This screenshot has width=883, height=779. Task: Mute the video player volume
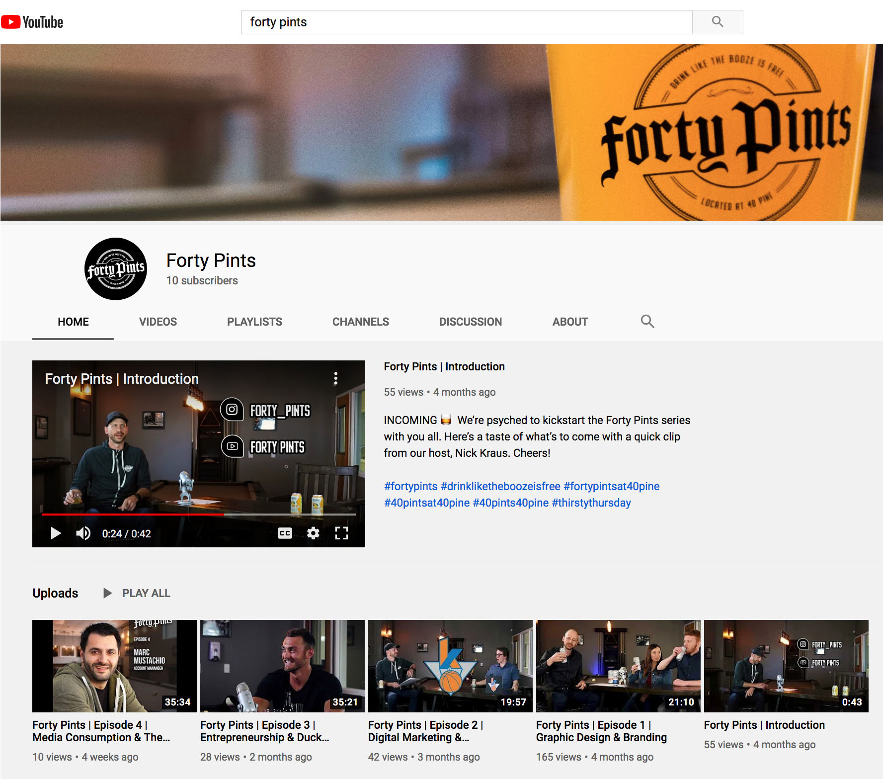click(83, 533)
